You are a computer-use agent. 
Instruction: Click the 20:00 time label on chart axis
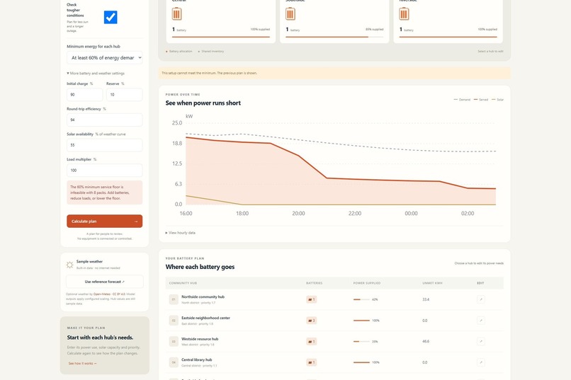(x=298, y=214)
